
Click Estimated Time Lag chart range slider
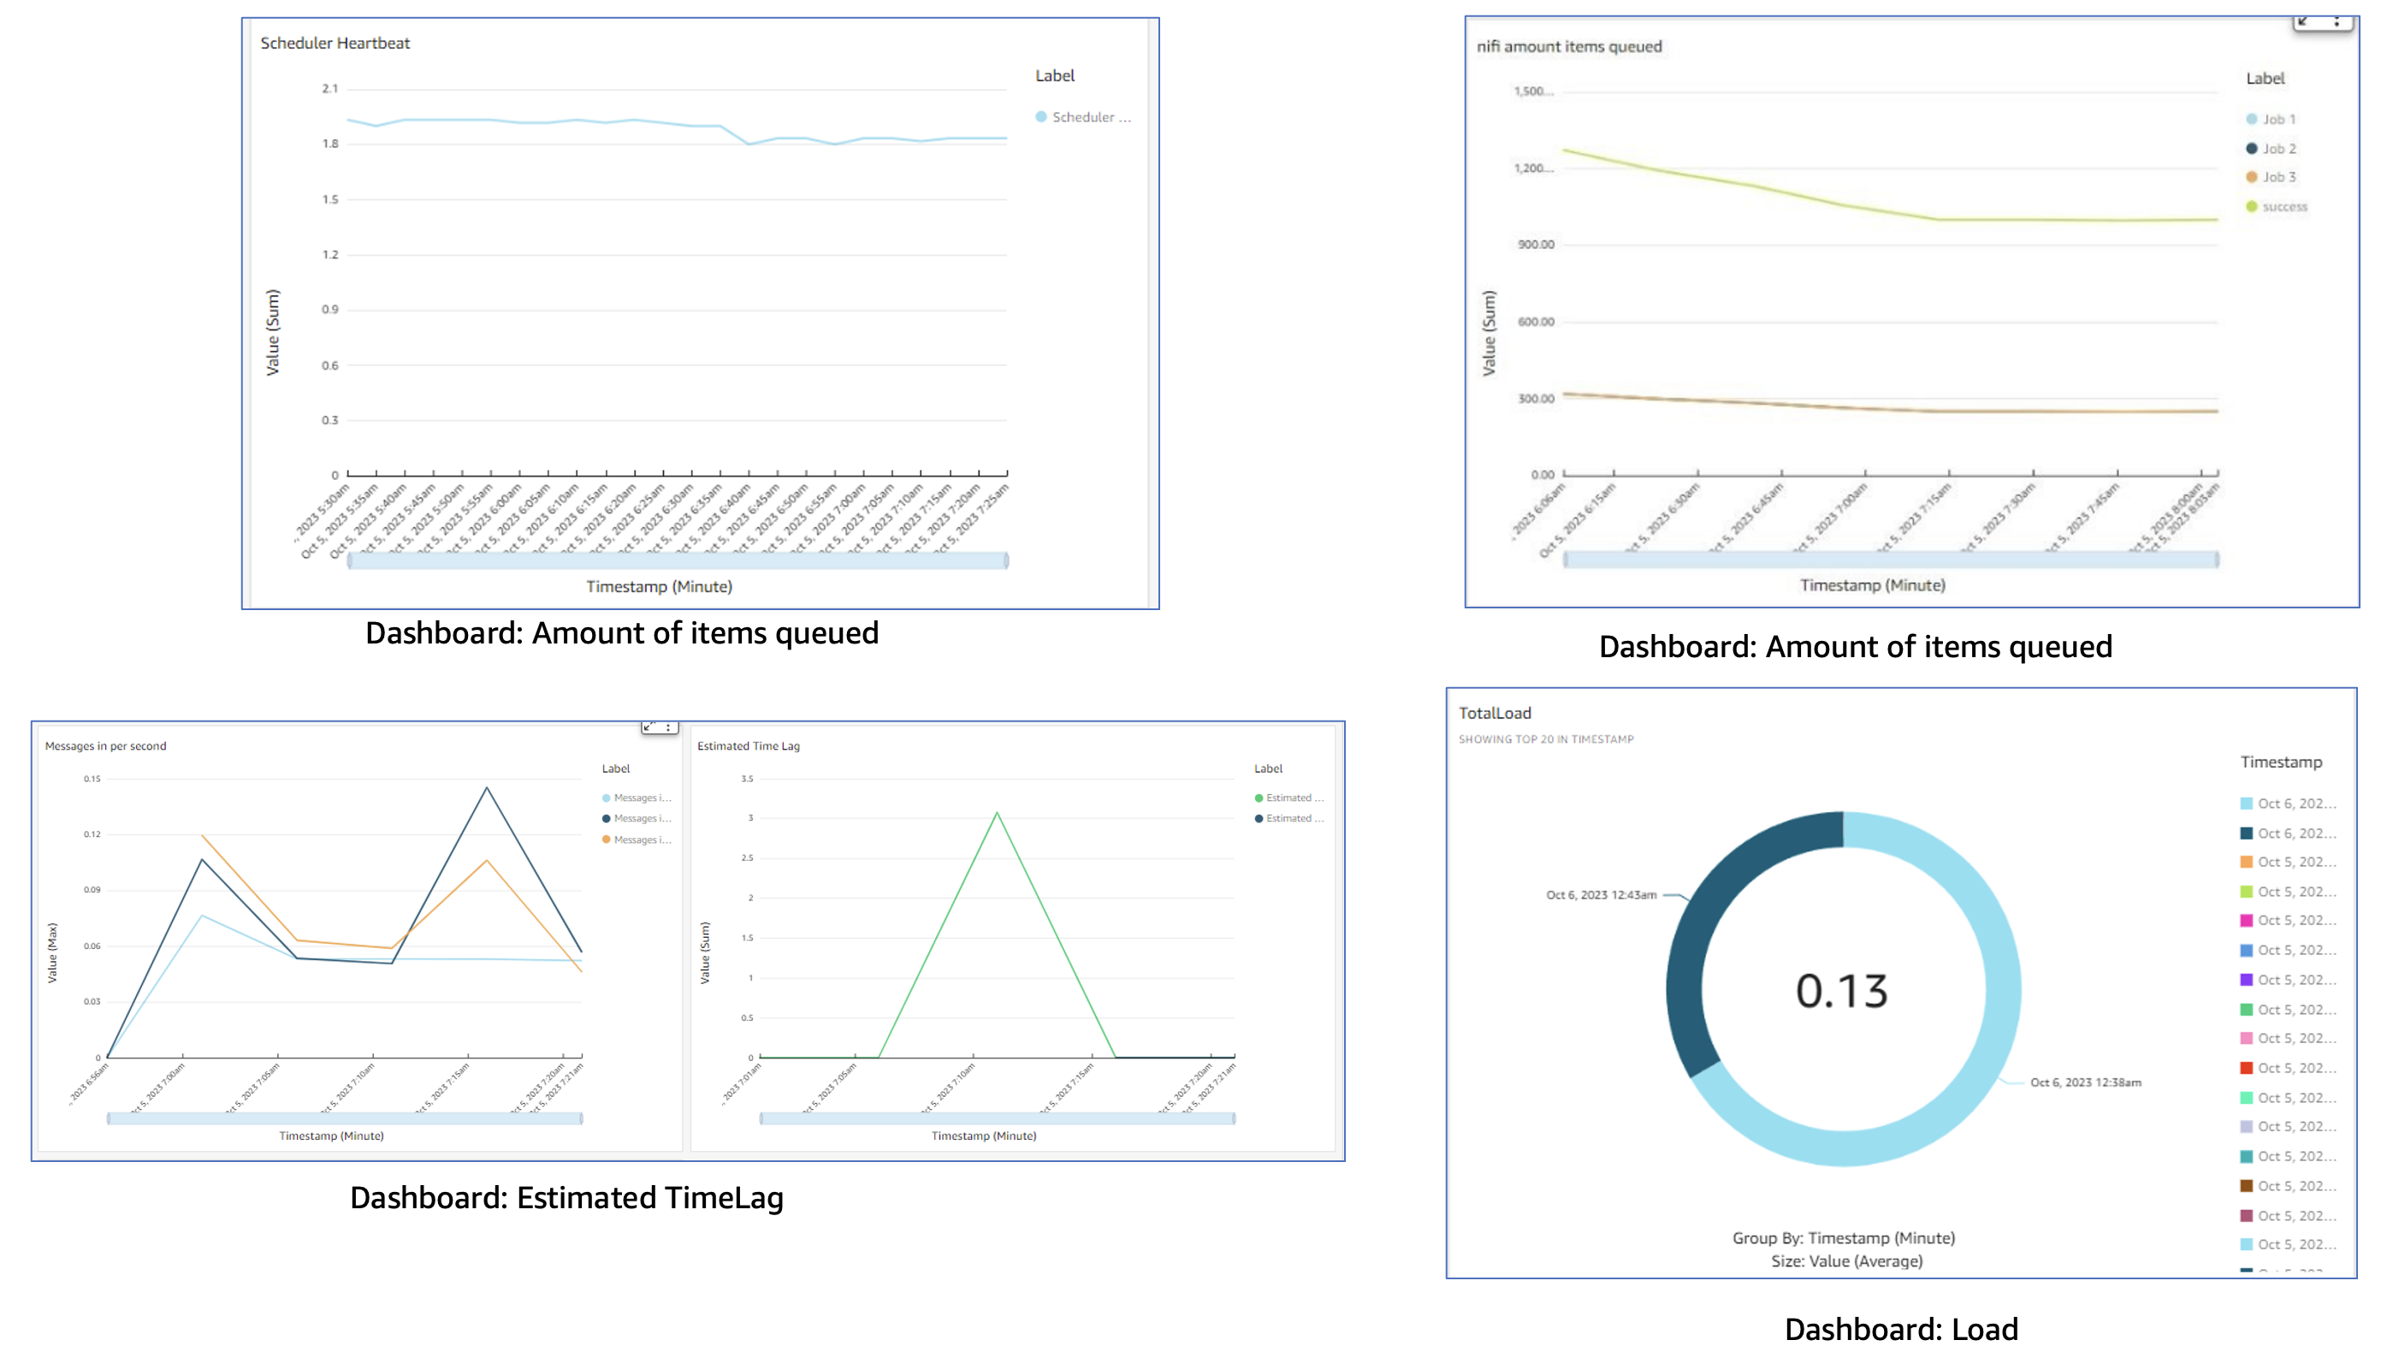(x=998, y=1118)
